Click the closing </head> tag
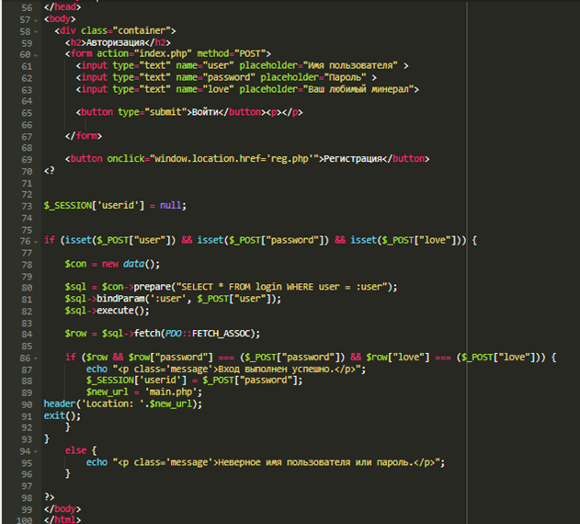 [63, 7]
